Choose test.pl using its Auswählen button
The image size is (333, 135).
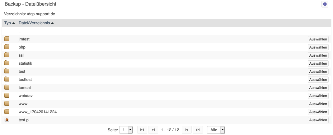click(x=318, y=120)
